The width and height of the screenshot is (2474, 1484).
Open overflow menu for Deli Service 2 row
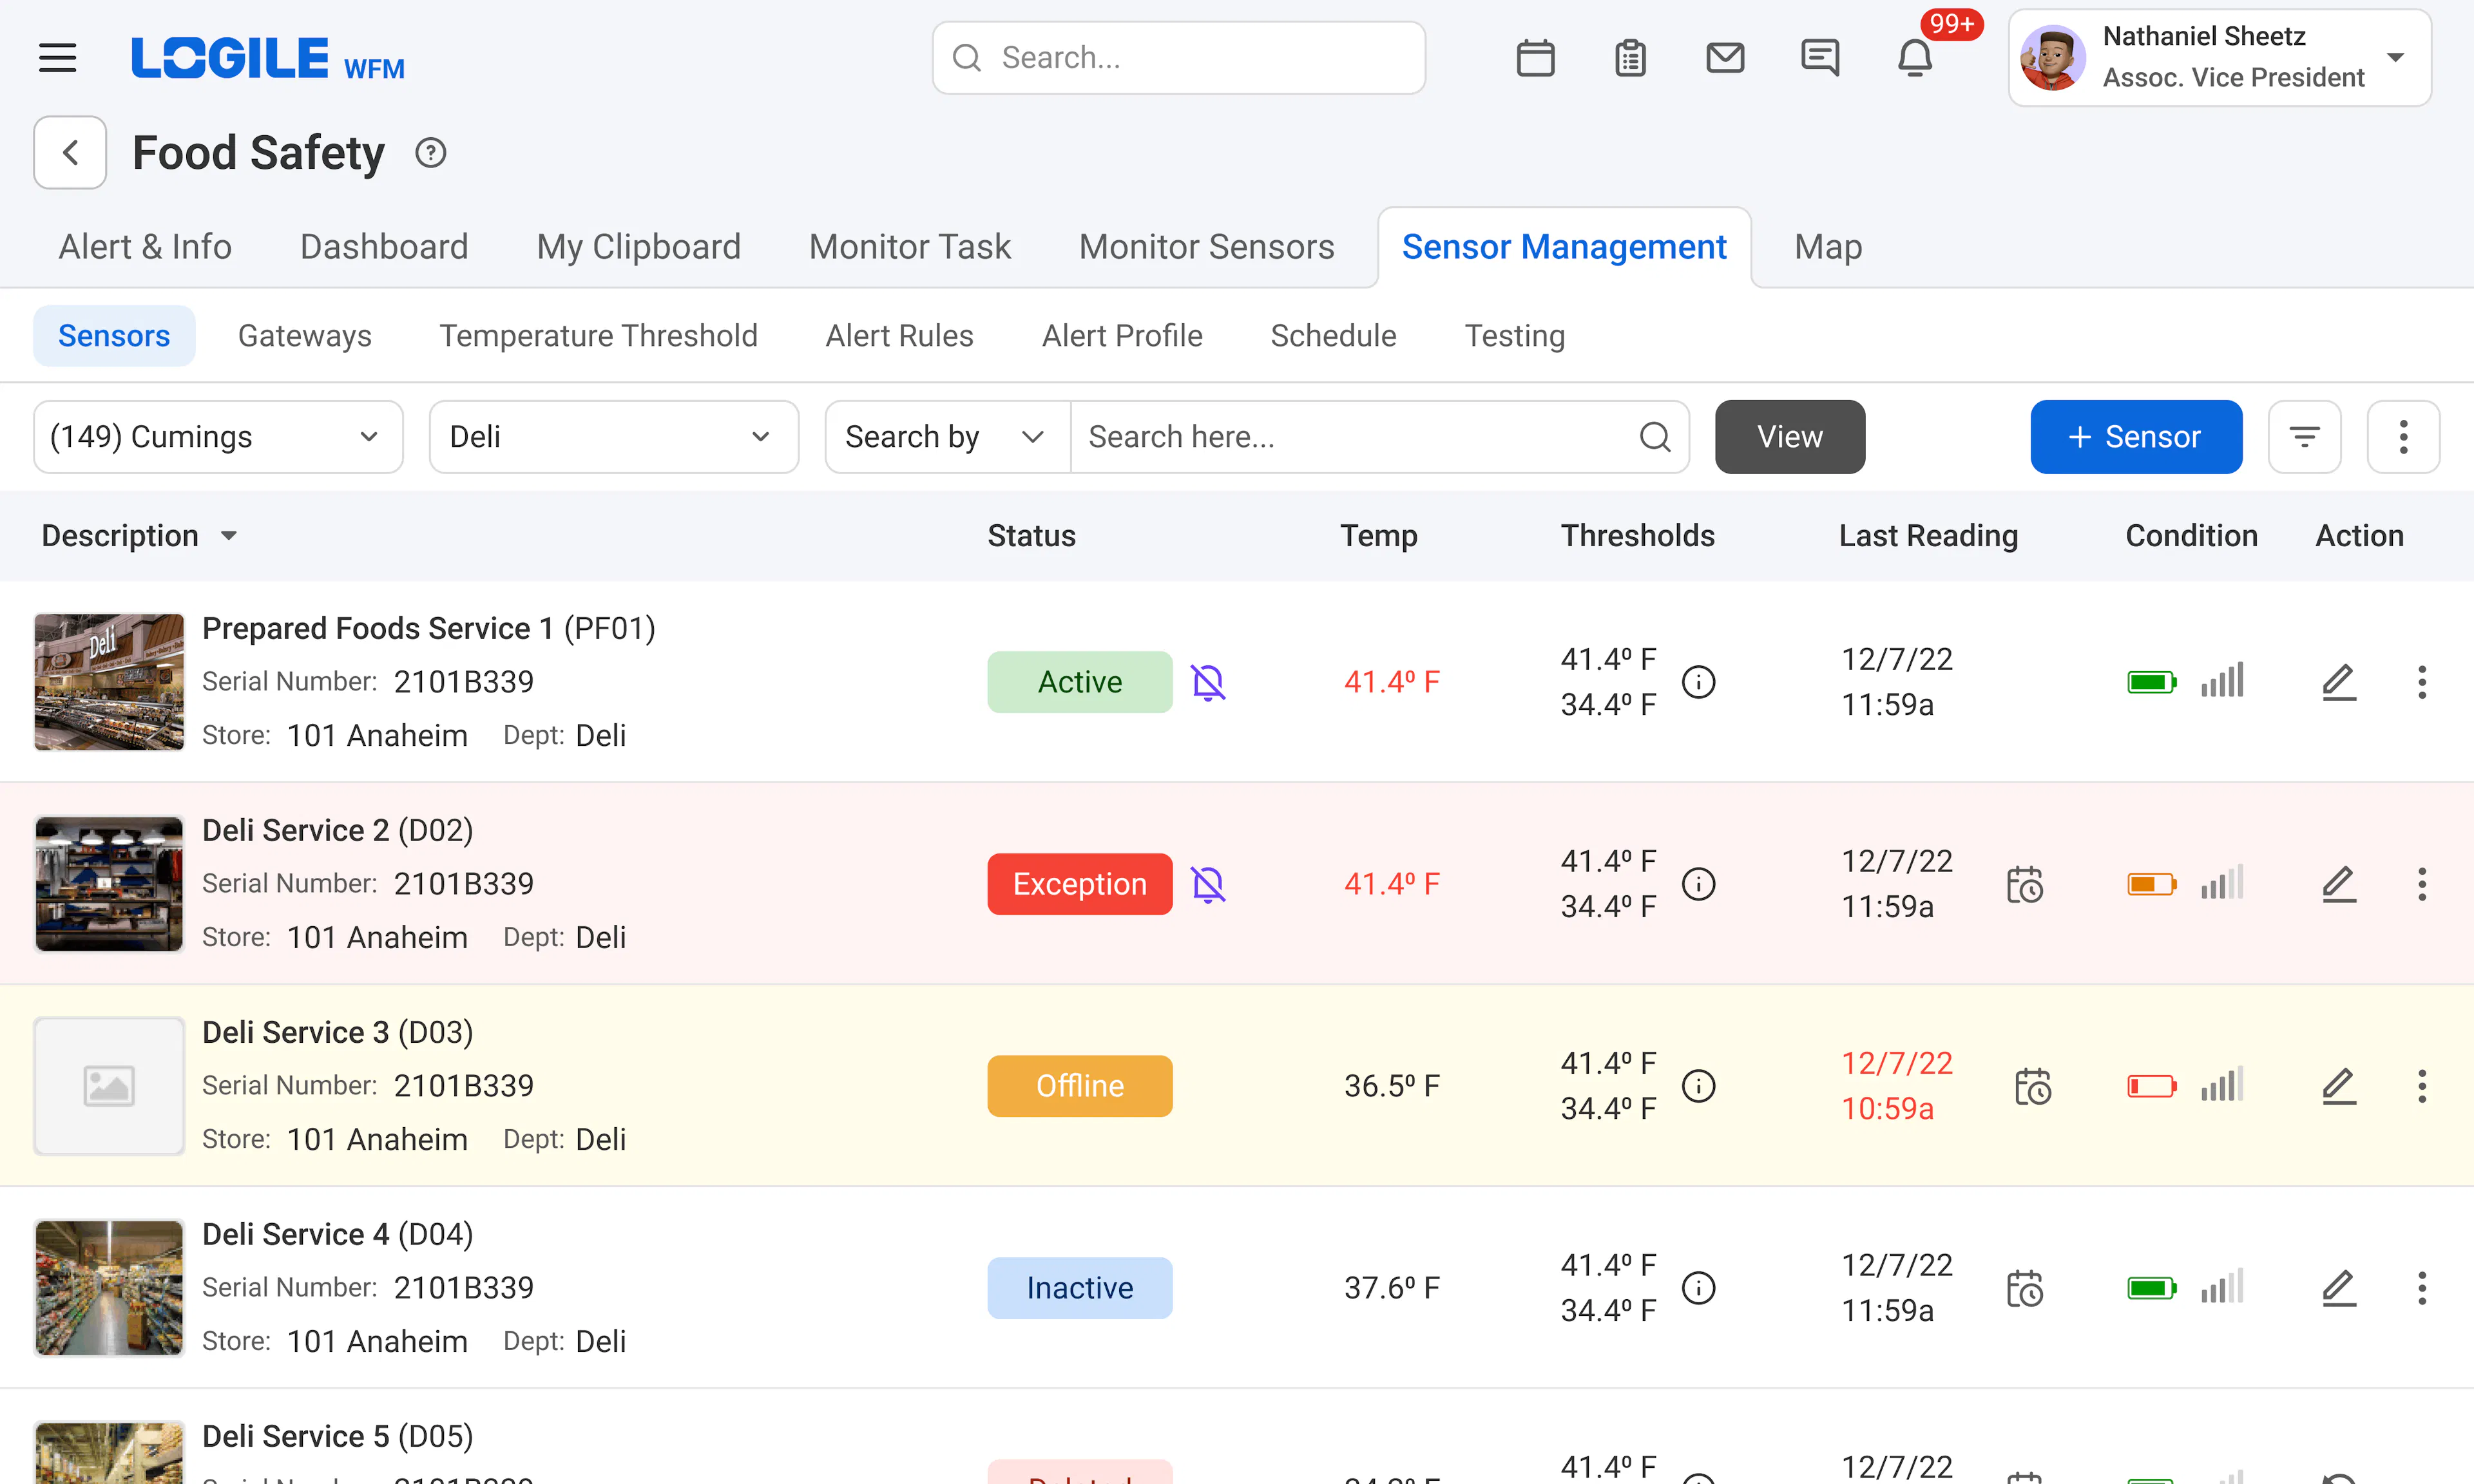click(2423, 884)
